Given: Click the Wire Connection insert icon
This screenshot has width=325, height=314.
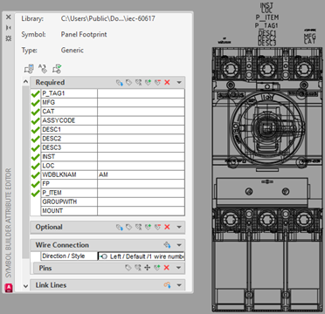Looking at the screenshot, I should 167,245.
